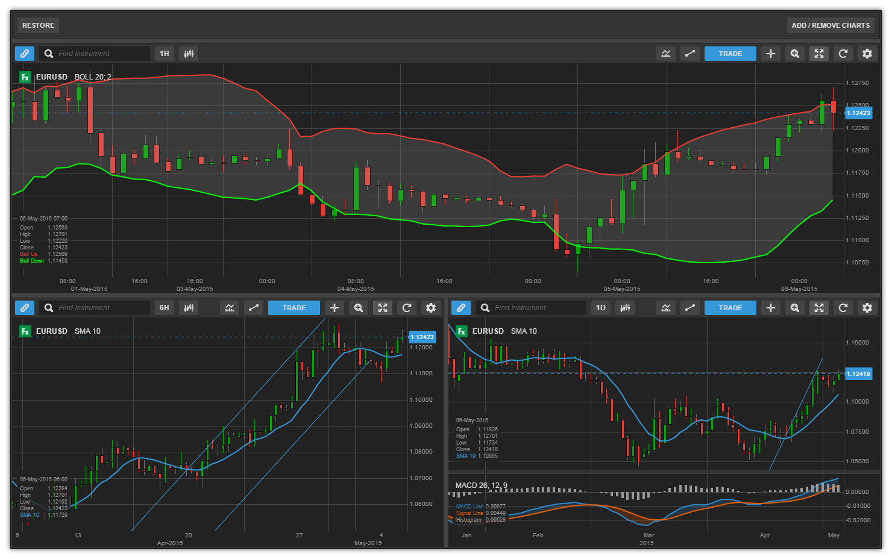Screen dimensions: 892x559
Task: Click TRADE button on 6H chart
Action: coord(294,308)
